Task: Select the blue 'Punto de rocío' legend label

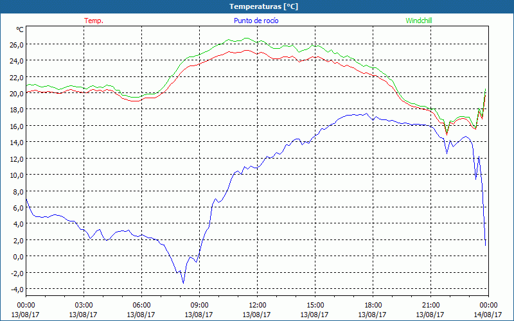Action: (x=256, y=21)
